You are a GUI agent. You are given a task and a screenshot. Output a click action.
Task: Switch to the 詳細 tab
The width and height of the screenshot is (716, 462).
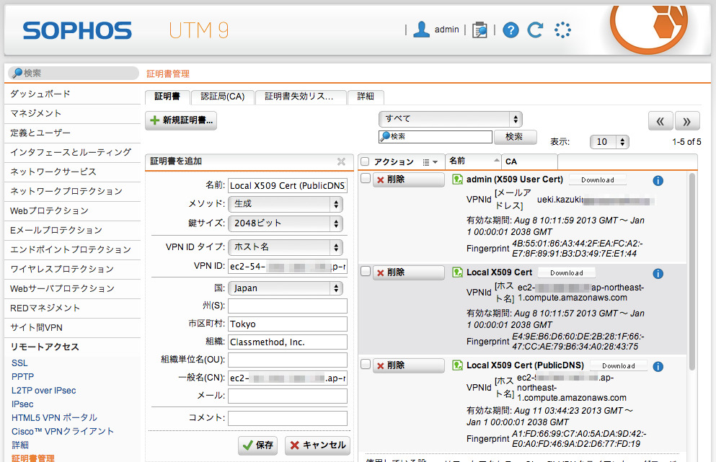pyautogui.click(x=366, y=97)
